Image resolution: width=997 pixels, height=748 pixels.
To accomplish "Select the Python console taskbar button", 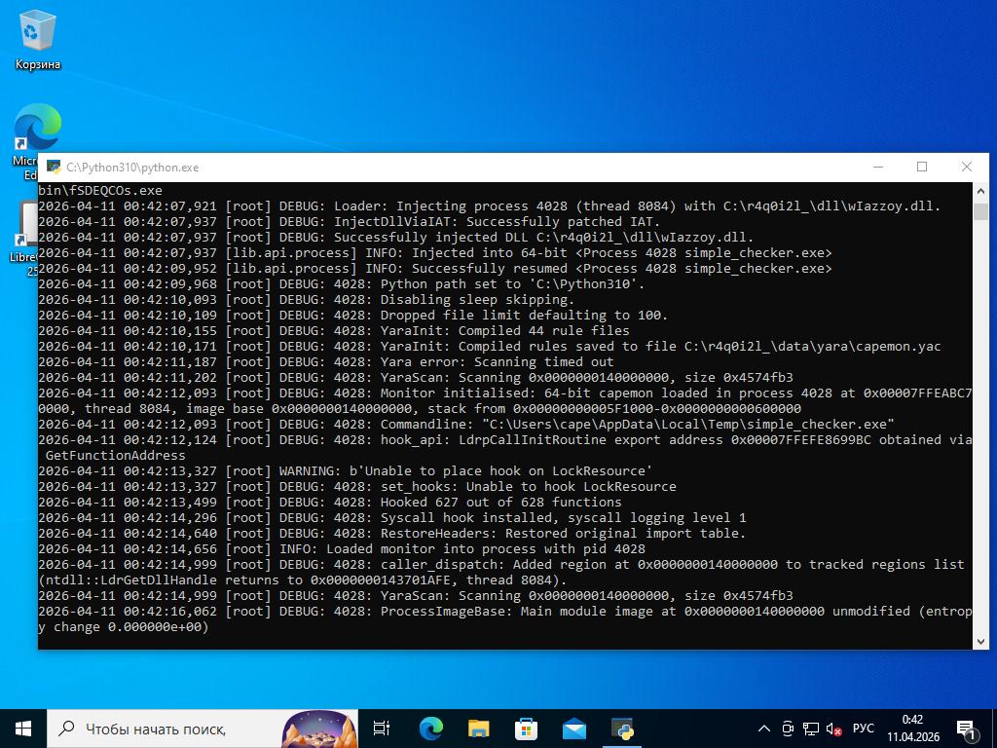I will [622, 729].
